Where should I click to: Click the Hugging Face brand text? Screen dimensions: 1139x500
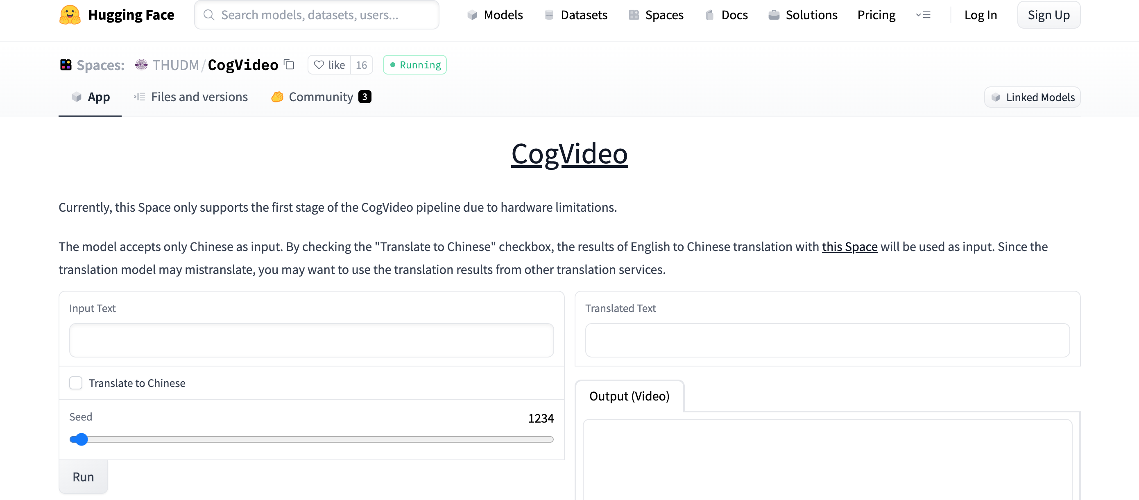click(x=131, y=15)
